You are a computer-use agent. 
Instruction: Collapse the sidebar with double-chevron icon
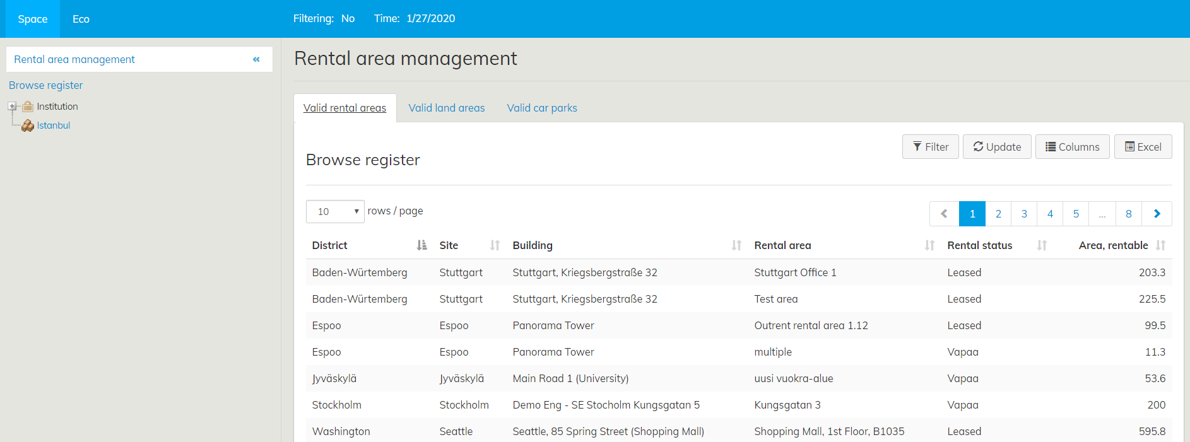coord(256,59)
